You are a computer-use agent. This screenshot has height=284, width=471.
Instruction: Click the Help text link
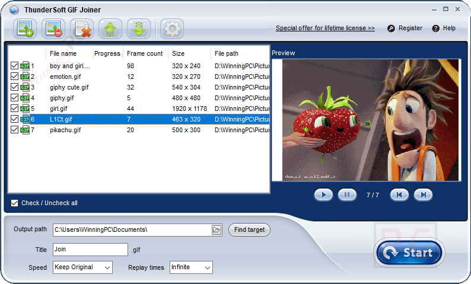point(449,28)
